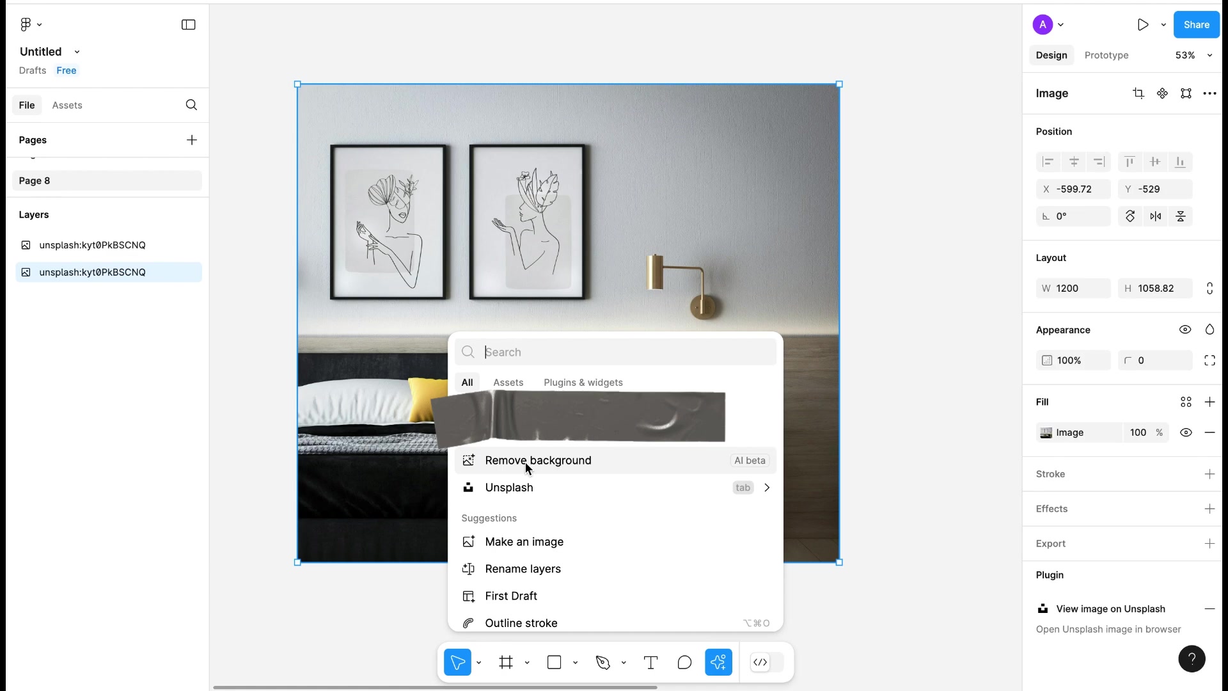Align bottom icon in Position section

pos(1181,162)
